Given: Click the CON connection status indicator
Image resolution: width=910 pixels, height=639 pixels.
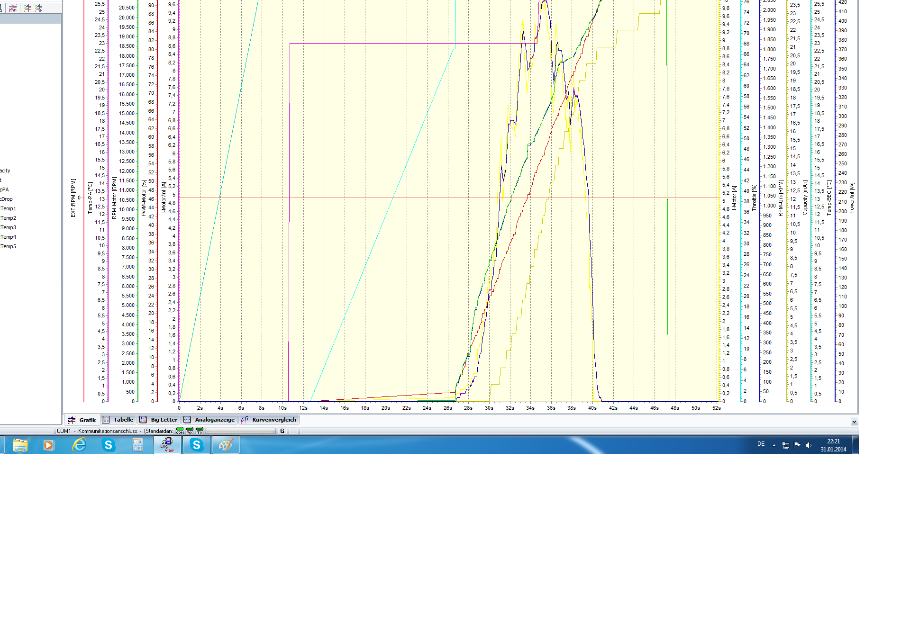Looking at the screenshot, I should [x=180, y=431].
